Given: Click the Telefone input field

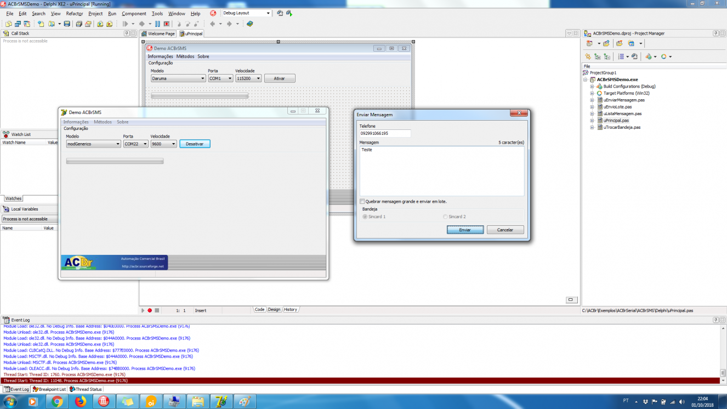Looking at the screenshot, I should tap(385, 133).
